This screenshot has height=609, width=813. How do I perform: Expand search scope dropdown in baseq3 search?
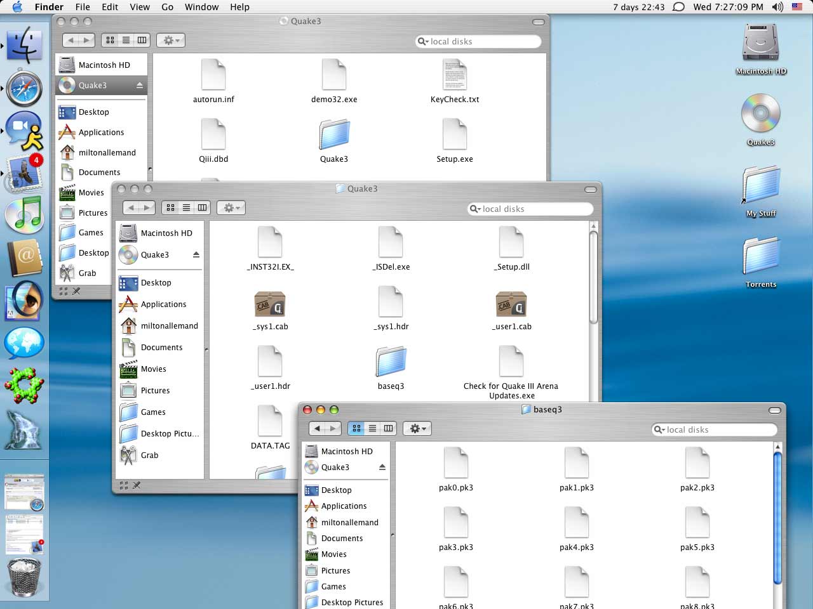tap(660, 430)
